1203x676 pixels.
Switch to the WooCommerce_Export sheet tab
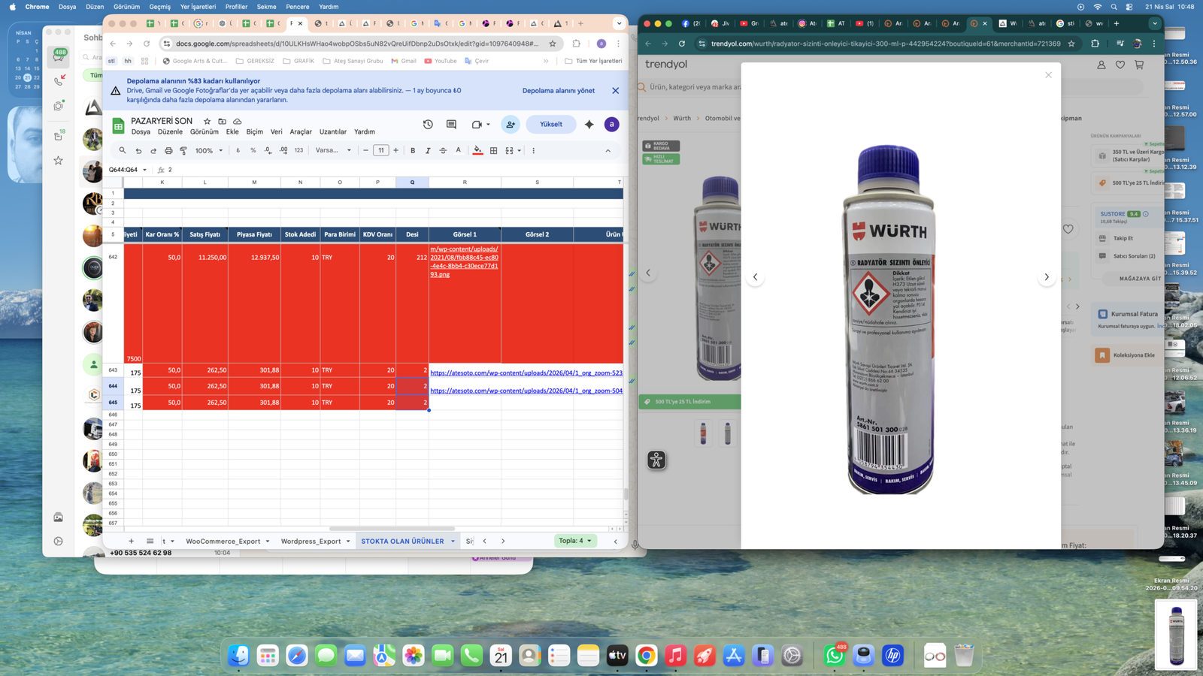(x=223, y=541)
